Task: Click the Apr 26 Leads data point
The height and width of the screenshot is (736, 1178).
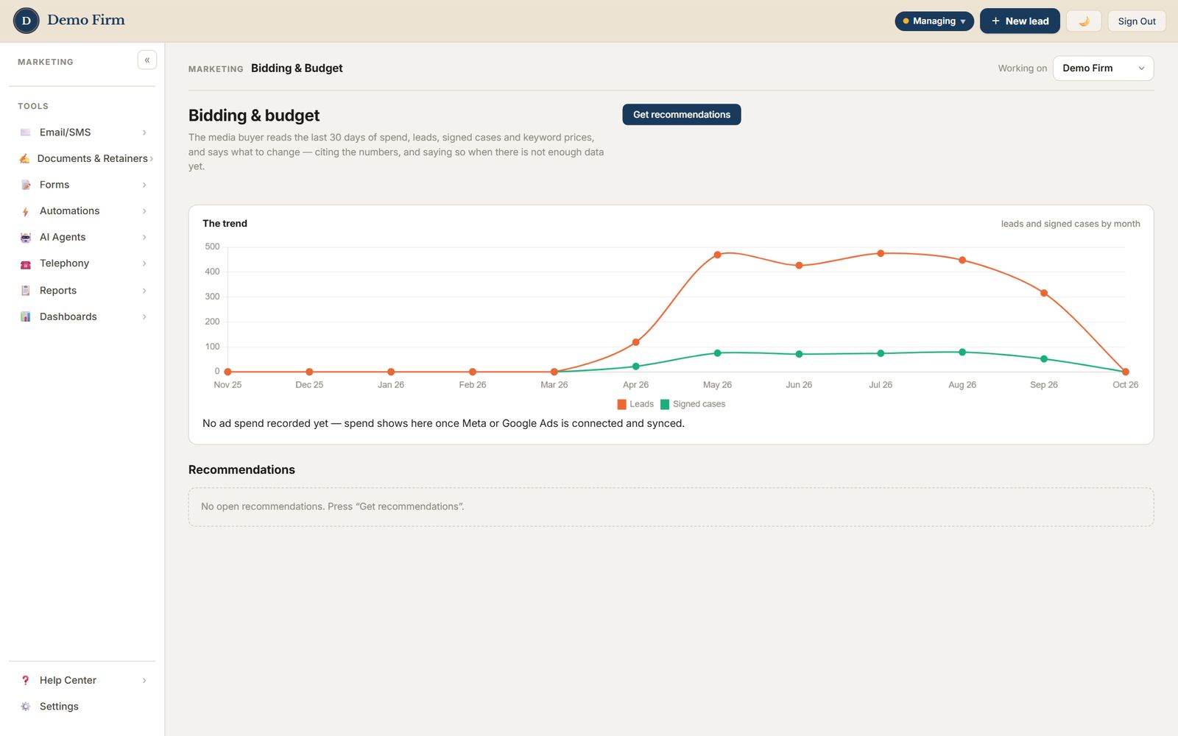Action: pyautogui.click(x=636, y=342)
